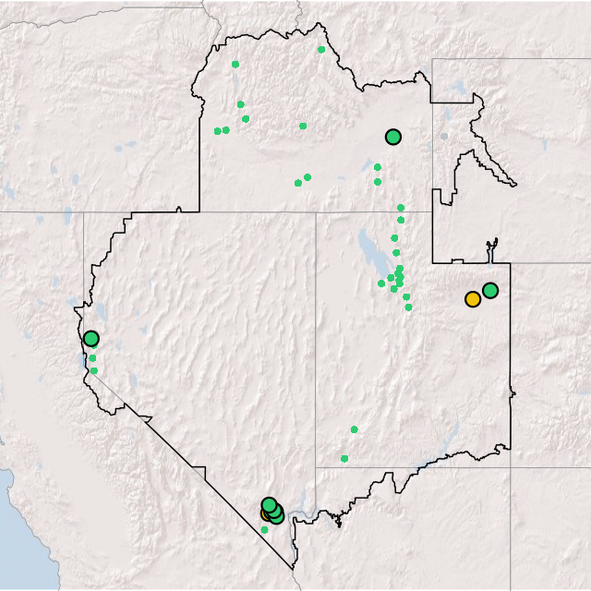Click right dot of south-central Idaho dot pair
Screen dimensions: 591x591
308,177
